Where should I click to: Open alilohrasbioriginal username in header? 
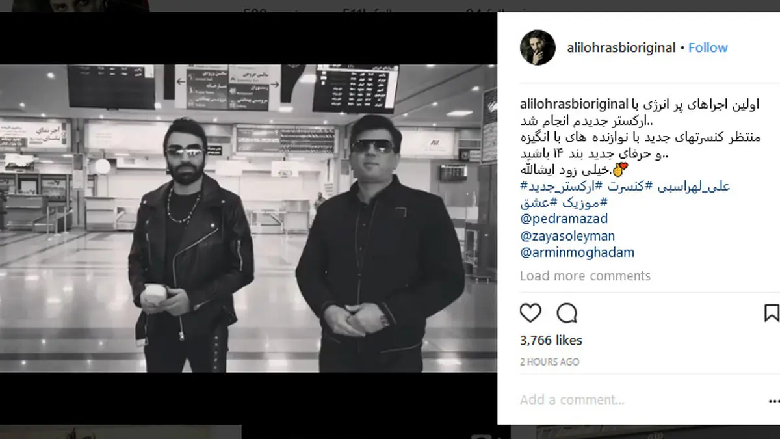(621, 47)
